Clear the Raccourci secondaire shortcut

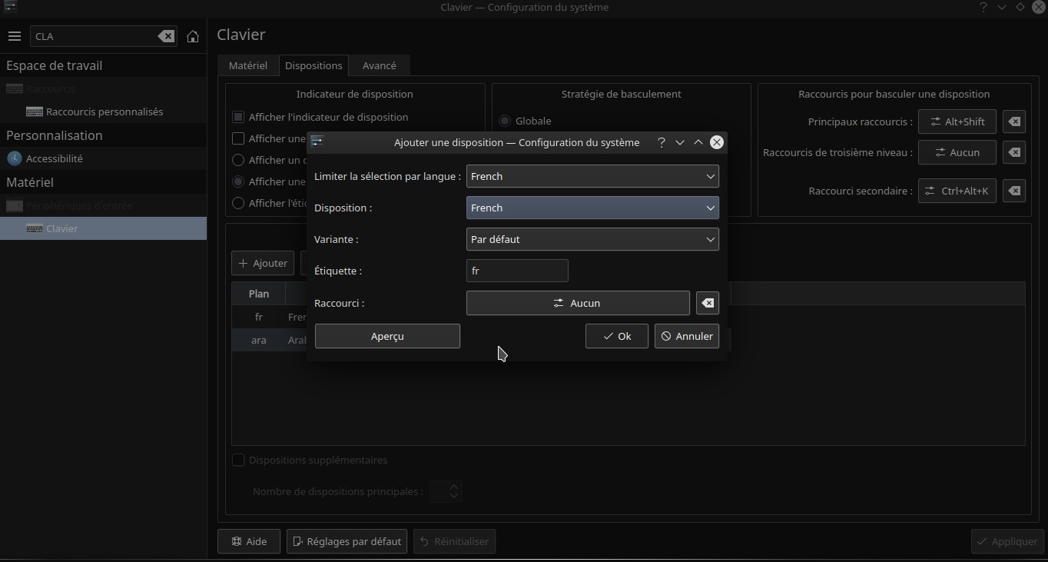click(1014, 191)
